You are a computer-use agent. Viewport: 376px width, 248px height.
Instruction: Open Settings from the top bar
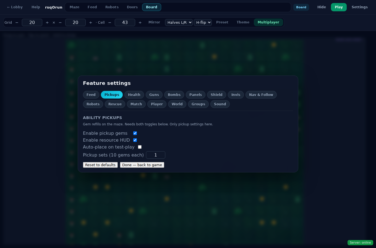[x=360, y=7]
